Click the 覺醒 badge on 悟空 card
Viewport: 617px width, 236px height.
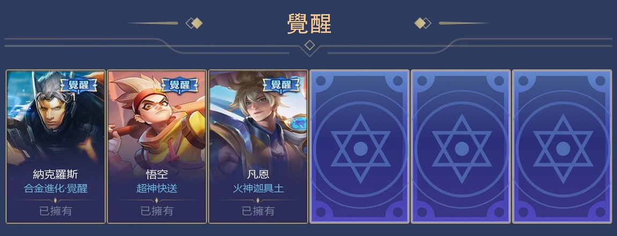[180, 85]
